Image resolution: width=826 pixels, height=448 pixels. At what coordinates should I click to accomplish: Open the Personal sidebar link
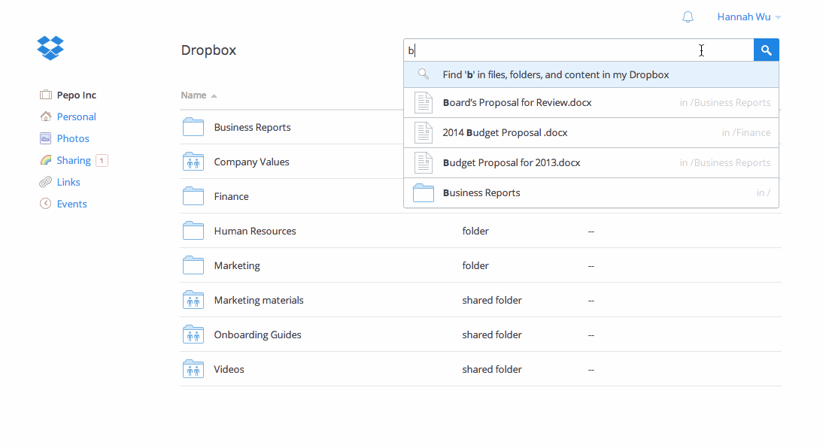click(77, 117)
